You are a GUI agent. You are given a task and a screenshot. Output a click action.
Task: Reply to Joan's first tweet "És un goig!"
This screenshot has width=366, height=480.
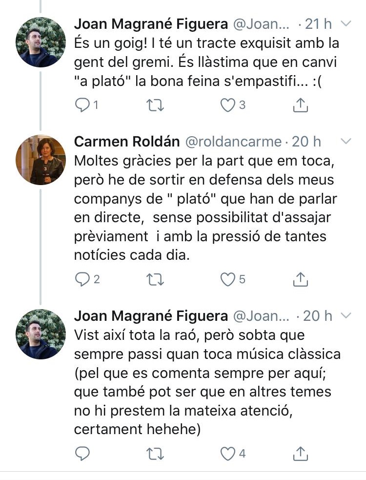82,104
